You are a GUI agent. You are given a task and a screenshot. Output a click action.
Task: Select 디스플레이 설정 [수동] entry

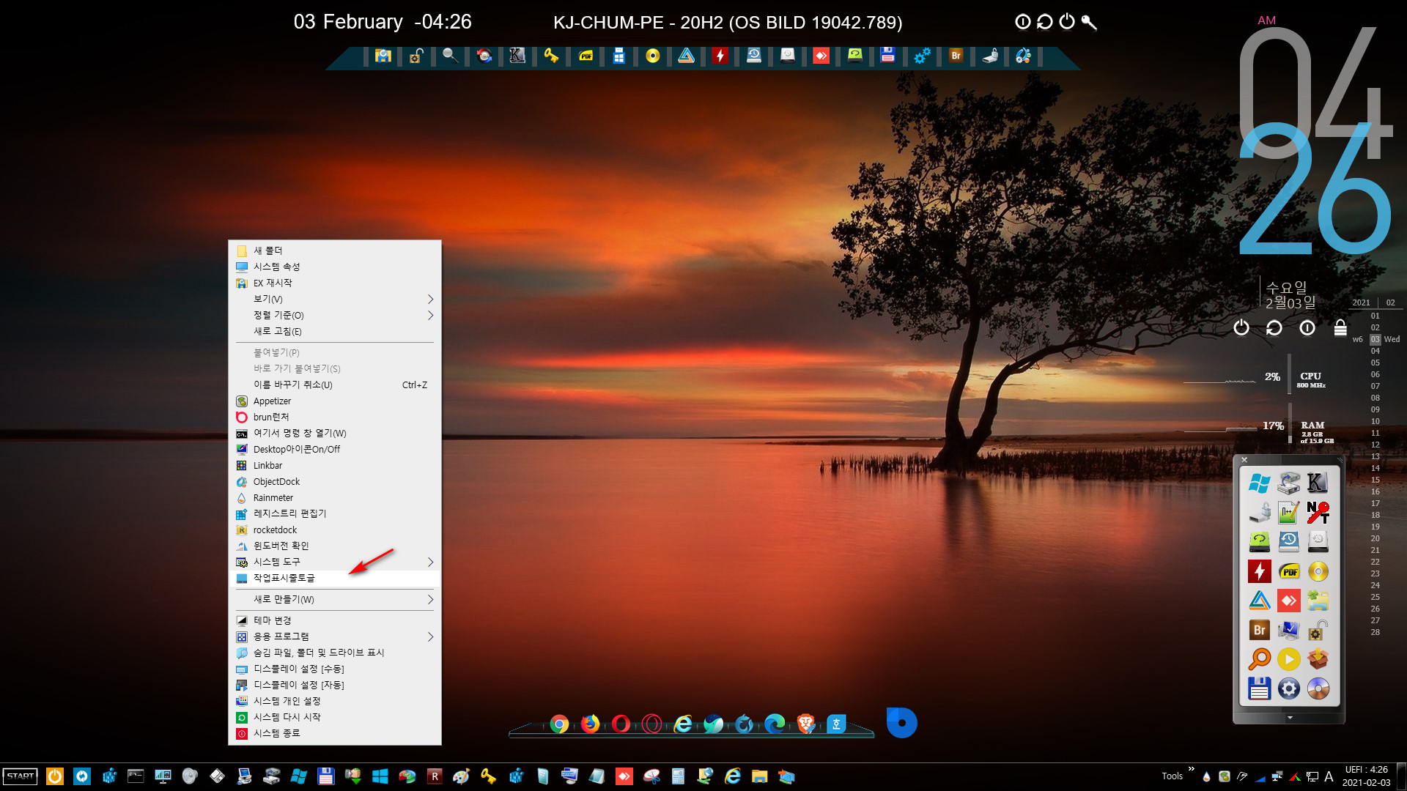pyautogui.click(x=335, y=669)
